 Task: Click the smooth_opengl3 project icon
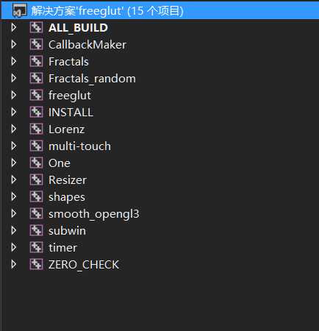[37, 213]
